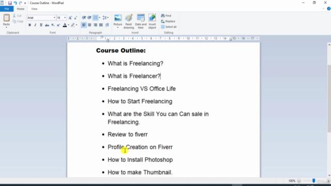Click on 'Freelancing VS Office Life' bullet
The width and height of the screenshot is (331, 186).
click(x=142, y=89)
